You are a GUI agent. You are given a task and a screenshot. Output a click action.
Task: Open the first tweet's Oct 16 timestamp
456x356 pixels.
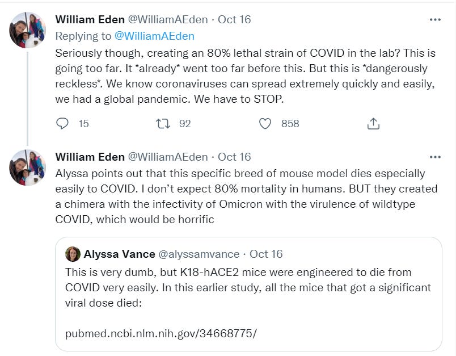[x=235, y=19]
